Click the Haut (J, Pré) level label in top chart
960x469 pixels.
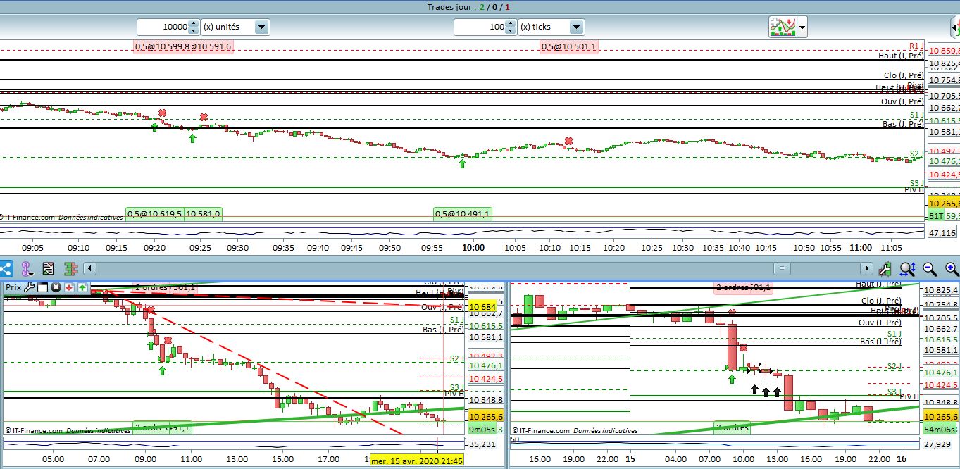[x=901, y=55]
